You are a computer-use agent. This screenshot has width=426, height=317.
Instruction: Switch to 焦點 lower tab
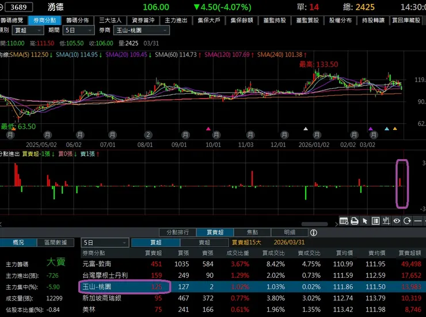click(x=252, y=232)
